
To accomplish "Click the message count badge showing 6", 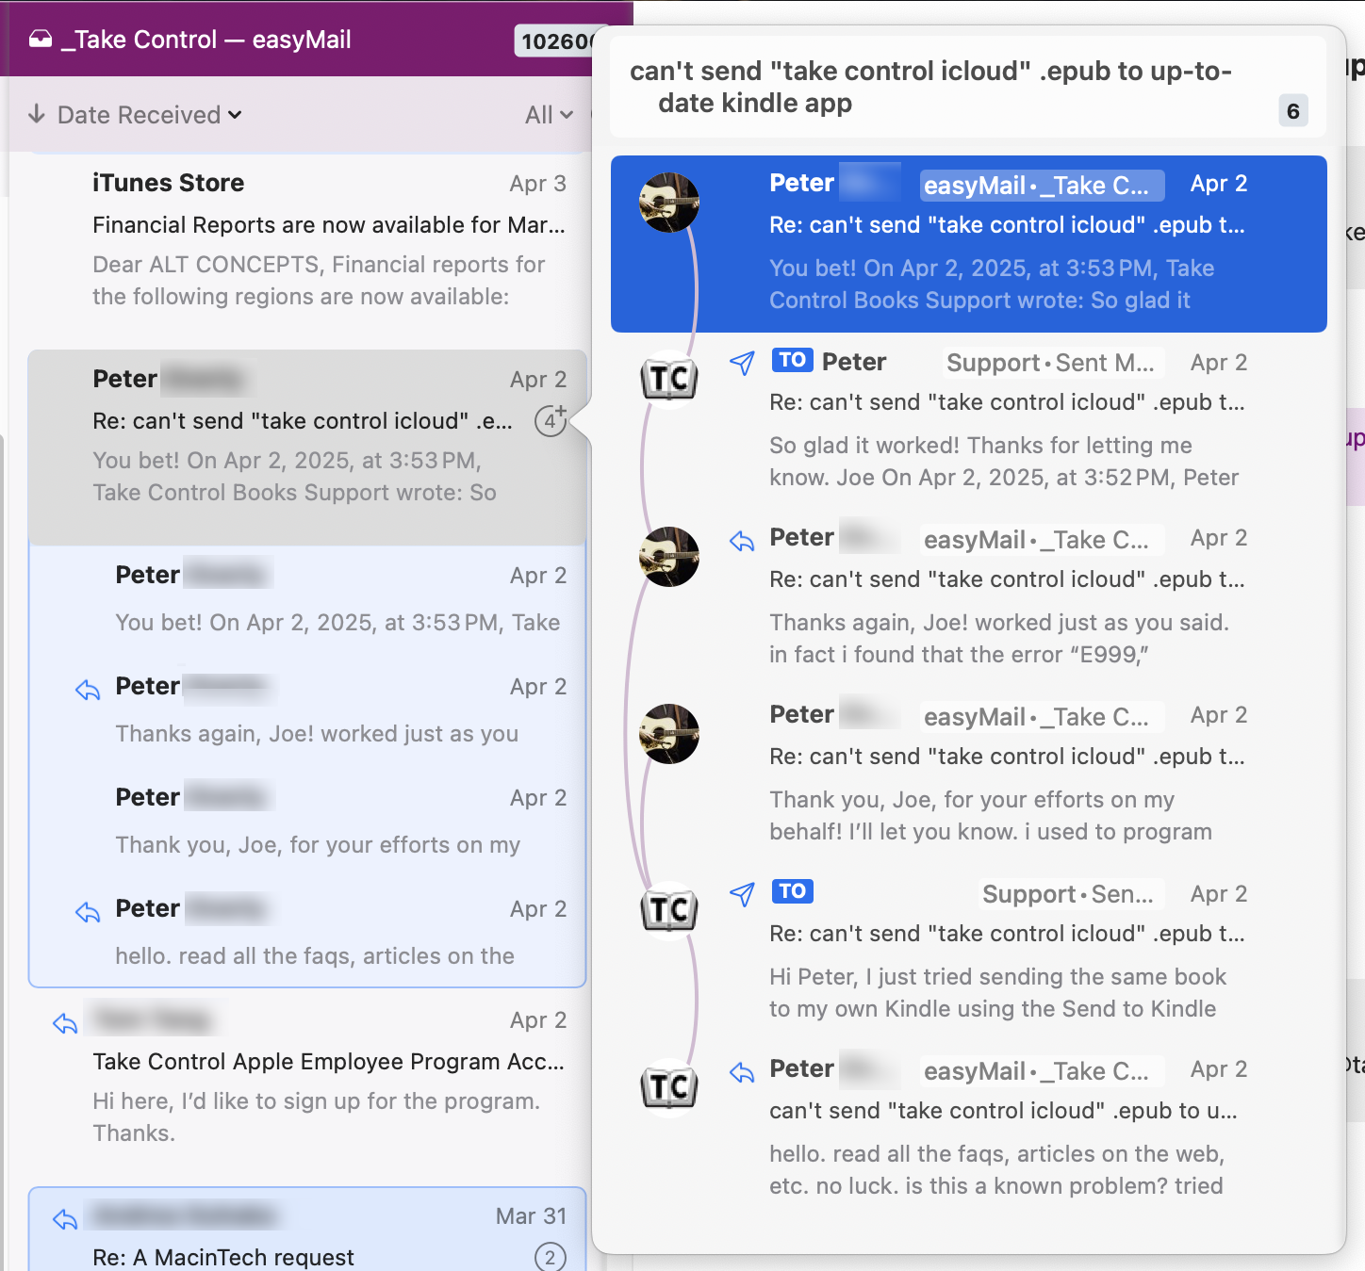I will pyautogui.click(x=1292, y=111).
